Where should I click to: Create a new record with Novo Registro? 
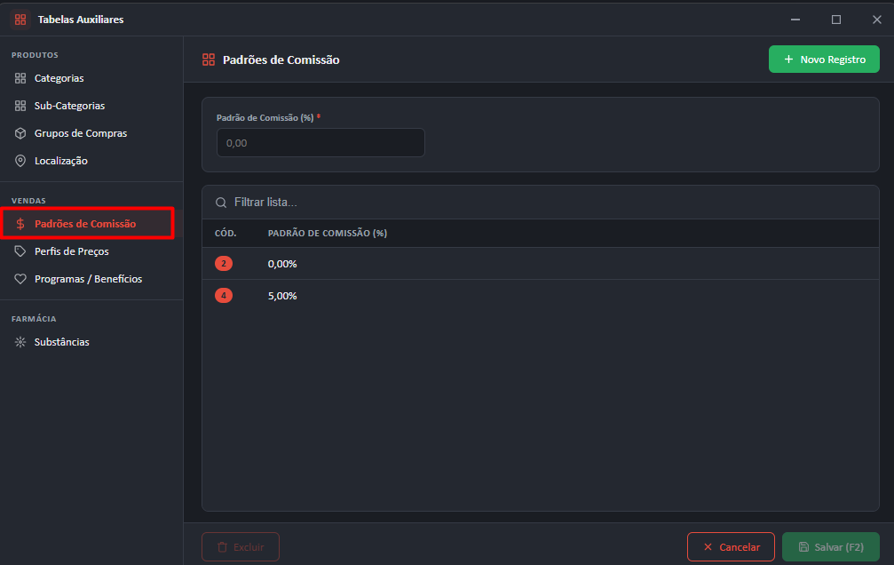(x=824, y=60)
